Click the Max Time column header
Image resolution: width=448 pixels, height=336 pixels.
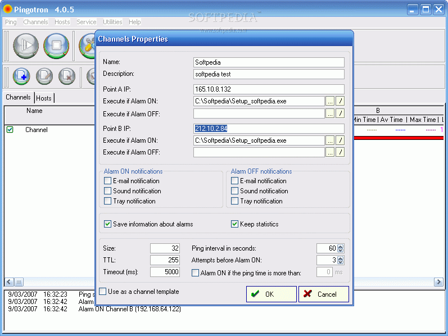(x=423, y=120)
